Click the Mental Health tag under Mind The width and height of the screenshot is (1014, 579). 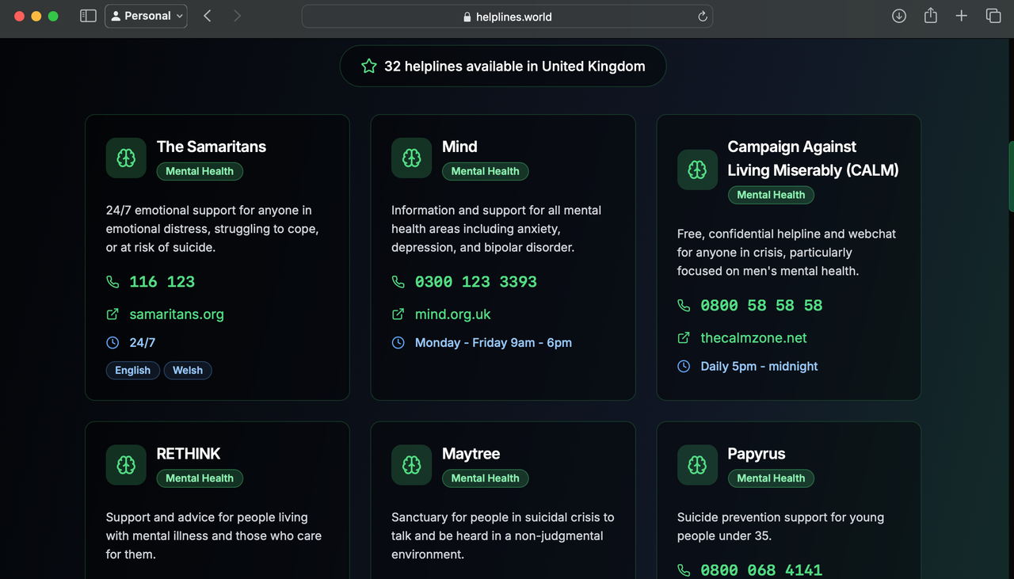tap(485, 171)
